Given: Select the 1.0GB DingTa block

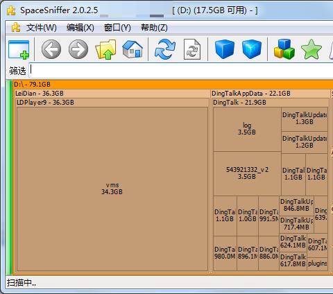Looking at the screenshot, I should point(248,216).
